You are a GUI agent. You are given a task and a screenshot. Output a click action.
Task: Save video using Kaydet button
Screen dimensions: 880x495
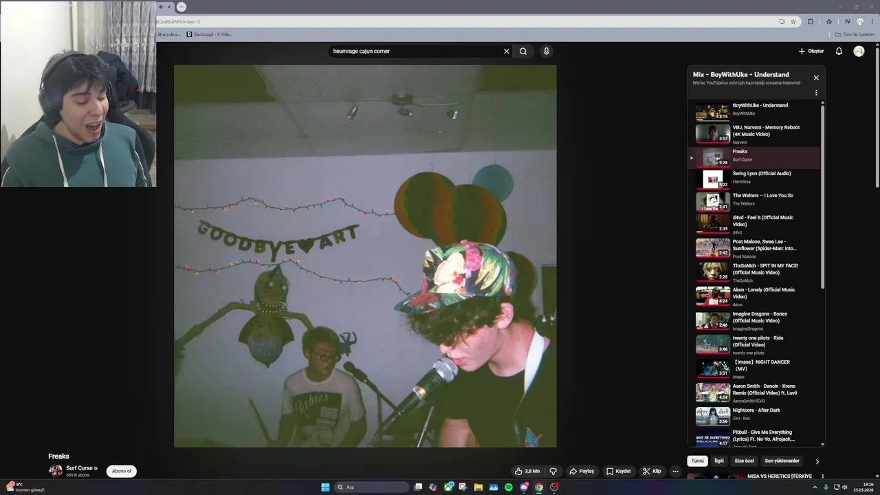[619, 471]
